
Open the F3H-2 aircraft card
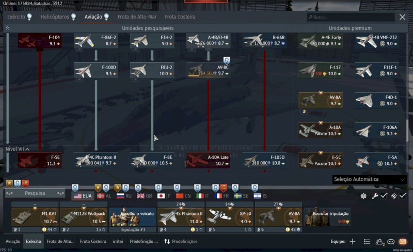pos(152,41)
